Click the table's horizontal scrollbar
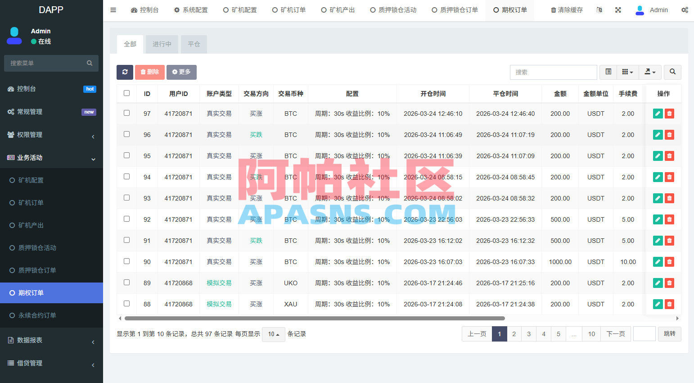This screenshot has height=383, width=694. tap(315, 318)
